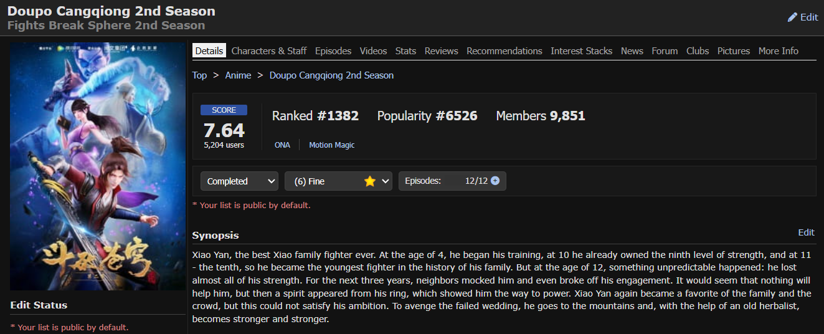Open the Videos tab
Image resolution: width=824 pixels, height=334 pixels.
coord(373,51)
